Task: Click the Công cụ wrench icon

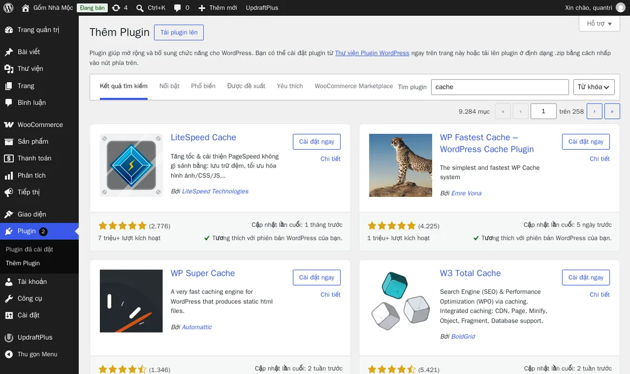Action: (9, 298)
